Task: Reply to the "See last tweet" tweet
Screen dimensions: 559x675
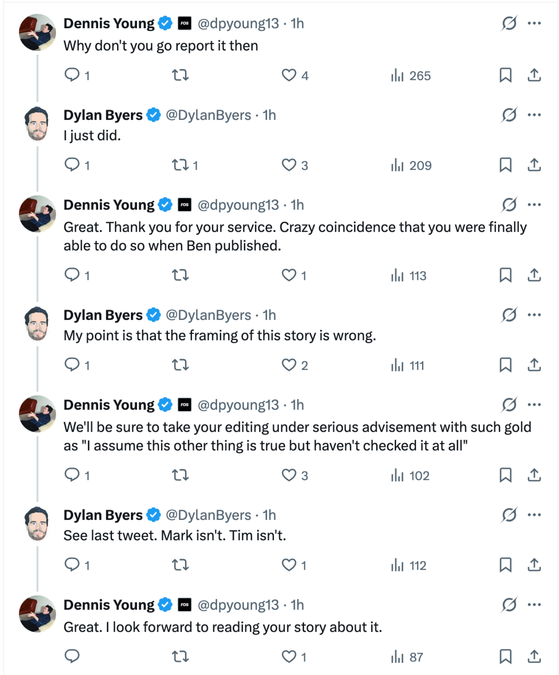Action: 72,565
